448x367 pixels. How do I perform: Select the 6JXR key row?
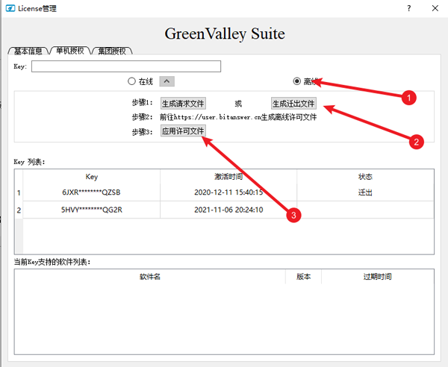click(92, 192)
